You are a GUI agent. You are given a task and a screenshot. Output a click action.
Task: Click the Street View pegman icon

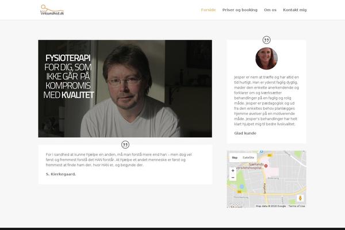click(x=300, y=198)
